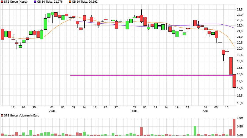The height and width of the screenshot is (138, 247).
Task: Click the purple GD 50 legend swatch
Action: click(x=35, y=2)
